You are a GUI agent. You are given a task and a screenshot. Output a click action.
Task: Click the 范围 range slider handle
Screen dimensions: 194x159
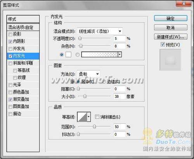[95, 127]
